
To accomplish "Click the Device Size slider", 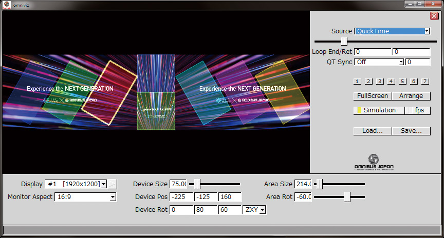I will pyautogui.click(x=215, y=184).
